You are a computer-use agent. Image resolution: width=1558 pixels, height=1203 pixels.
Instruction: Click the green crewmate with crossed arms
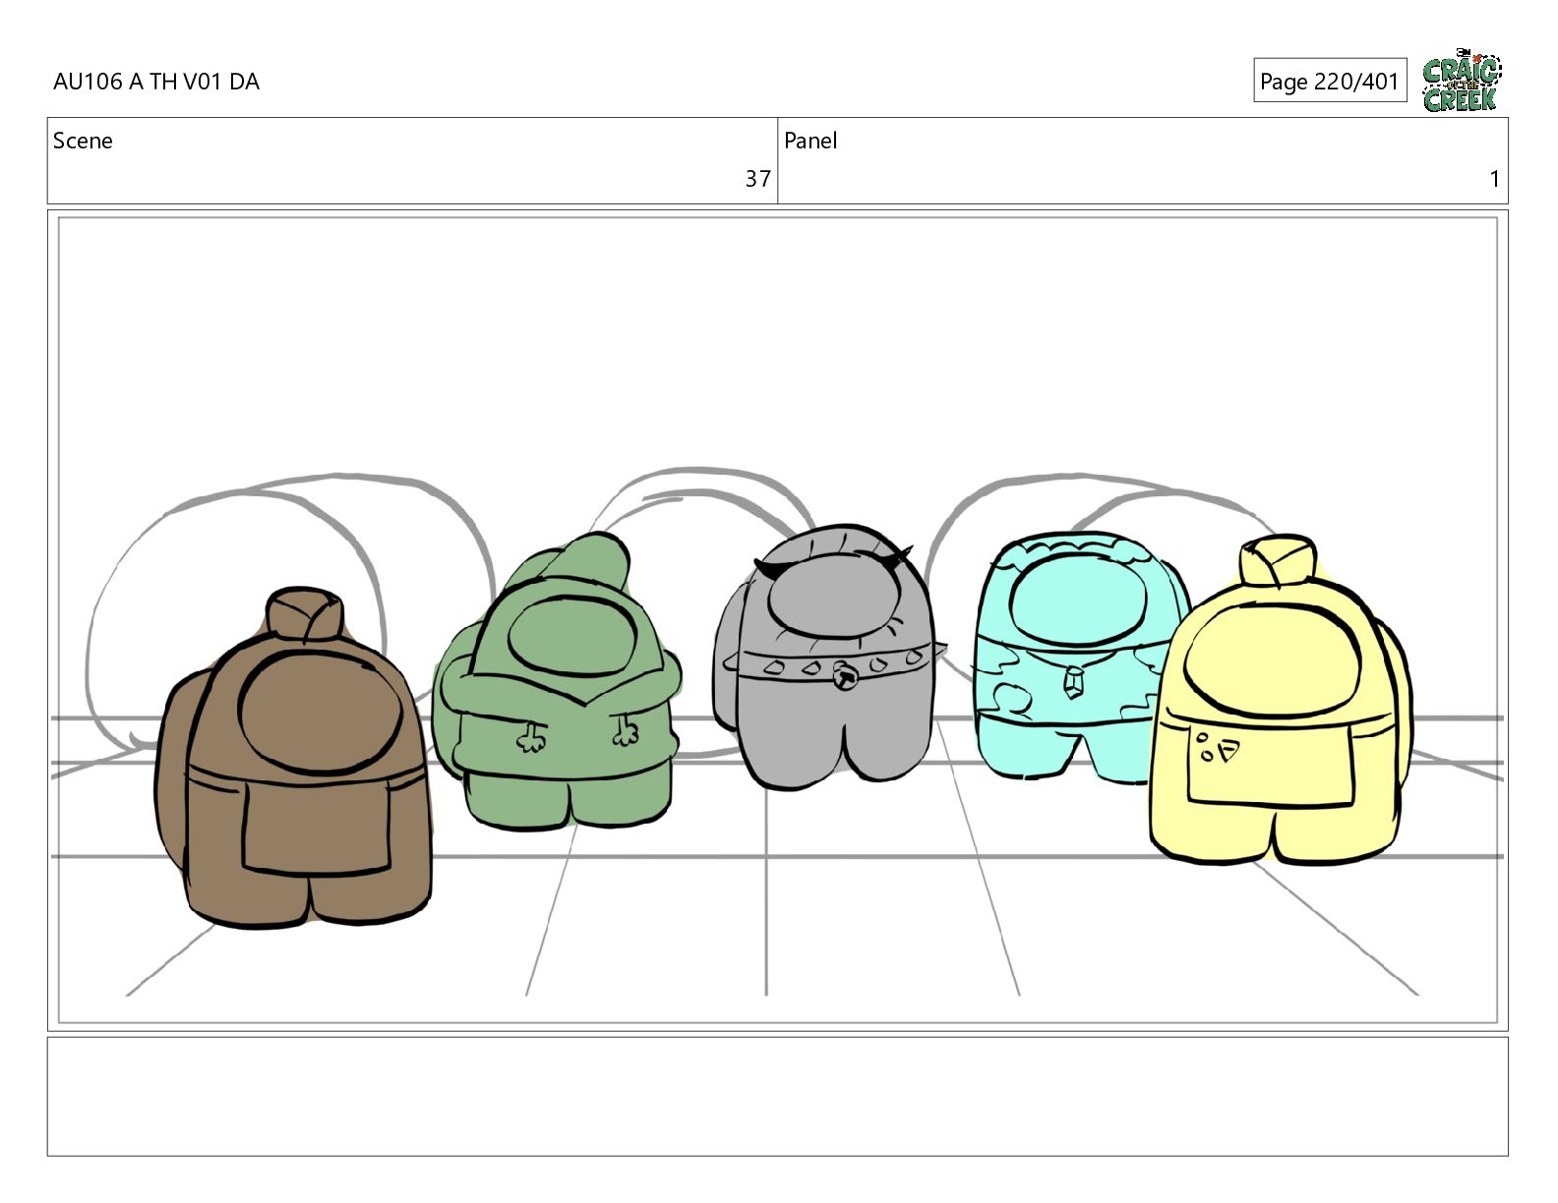pos(557,682)
